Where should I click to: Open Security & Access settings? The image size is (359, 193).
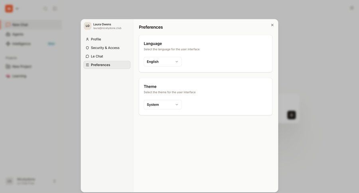(x=107, y=47)
